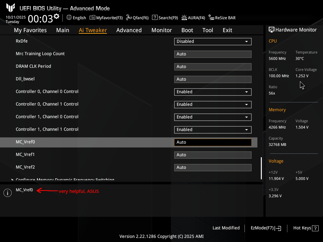Click MC_Vref0 Auto input field
This screenshot has height=242, width=323.
click(x=213, y=142)
